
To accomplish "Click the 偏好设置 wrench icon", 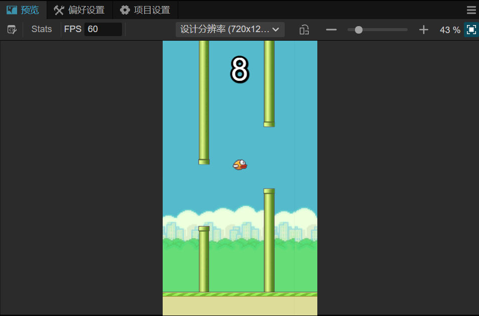I will point(59,10).
